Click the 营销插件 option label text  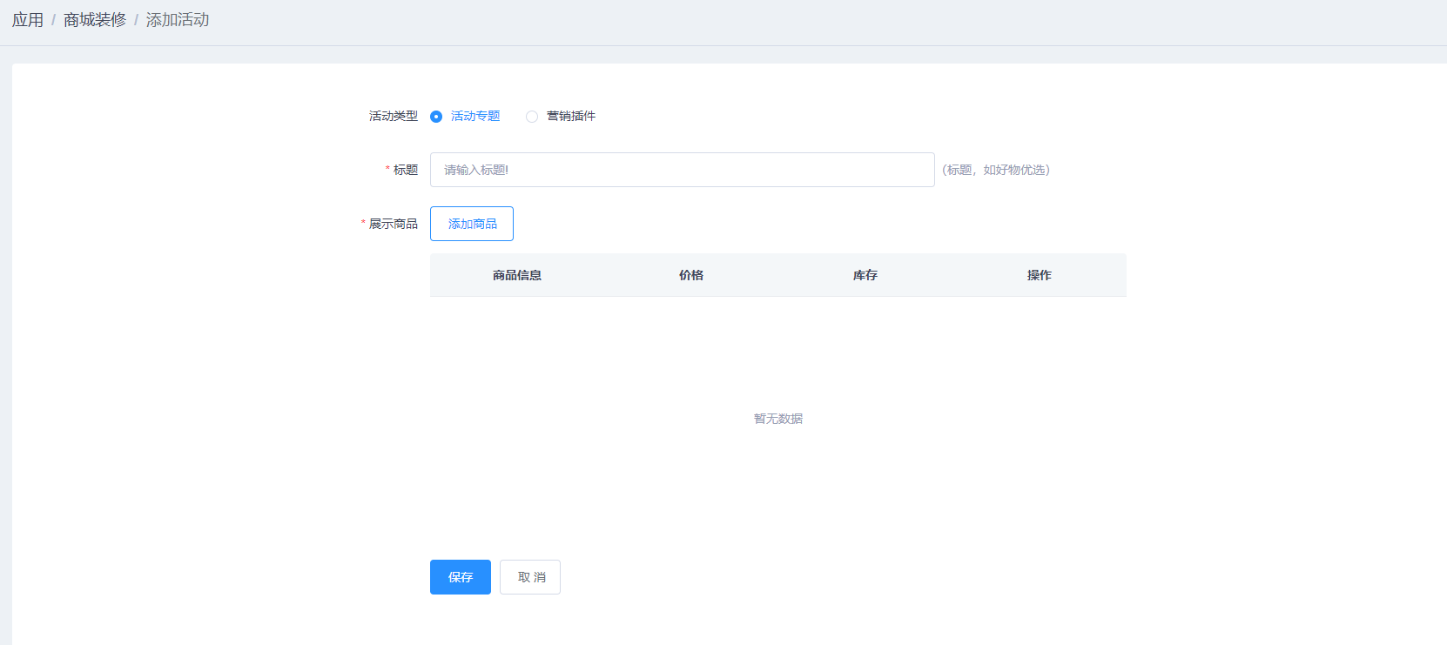click(x=571, y=117)
